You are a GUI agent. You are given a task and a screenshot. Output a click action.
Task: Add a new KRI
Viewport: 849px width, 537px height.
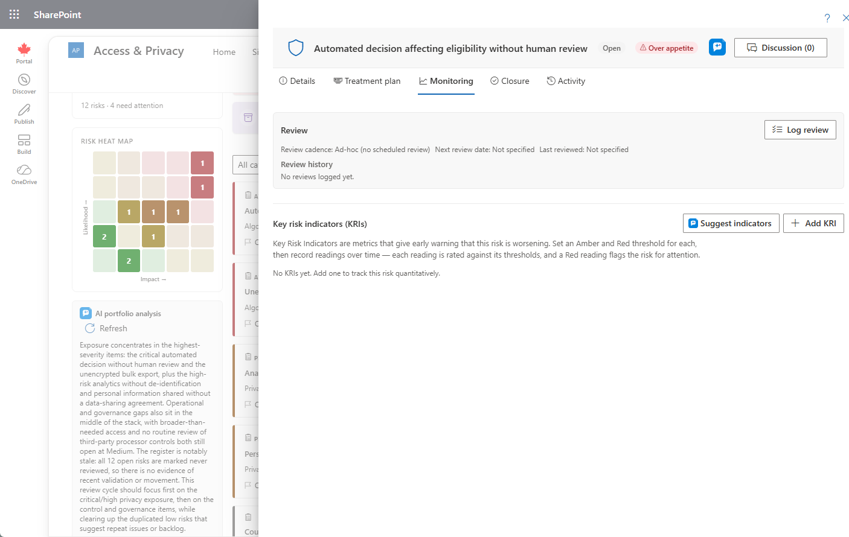[x=813, y=223]
